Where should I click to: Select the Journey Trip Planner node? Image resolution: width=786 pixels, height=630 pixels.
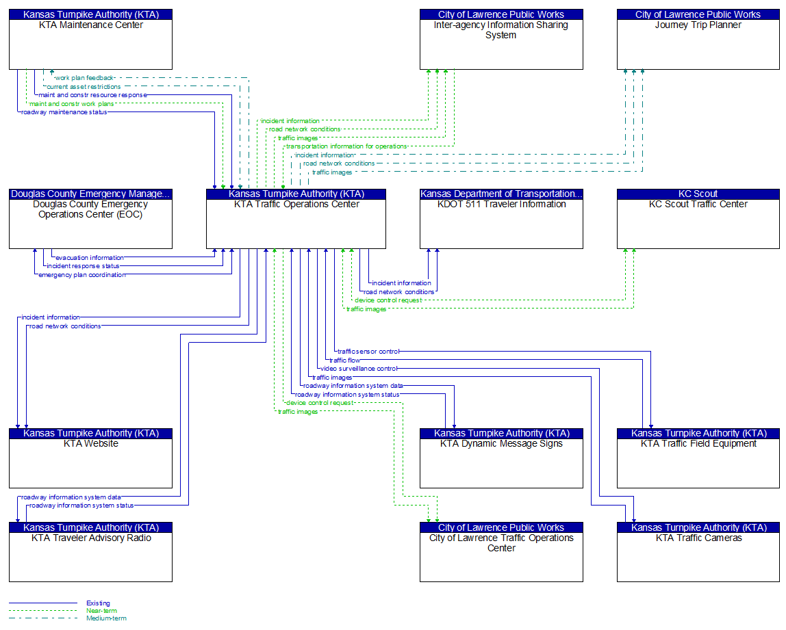click(698, 39)
